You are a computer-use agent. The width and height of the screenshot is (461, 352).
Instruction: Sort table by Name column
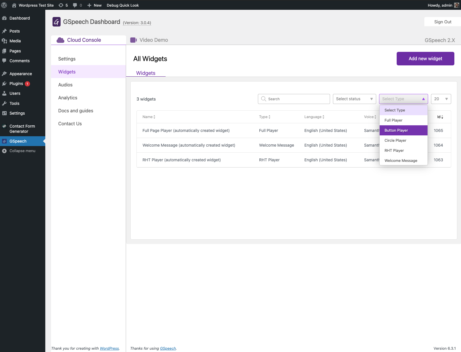coord(149,117)
